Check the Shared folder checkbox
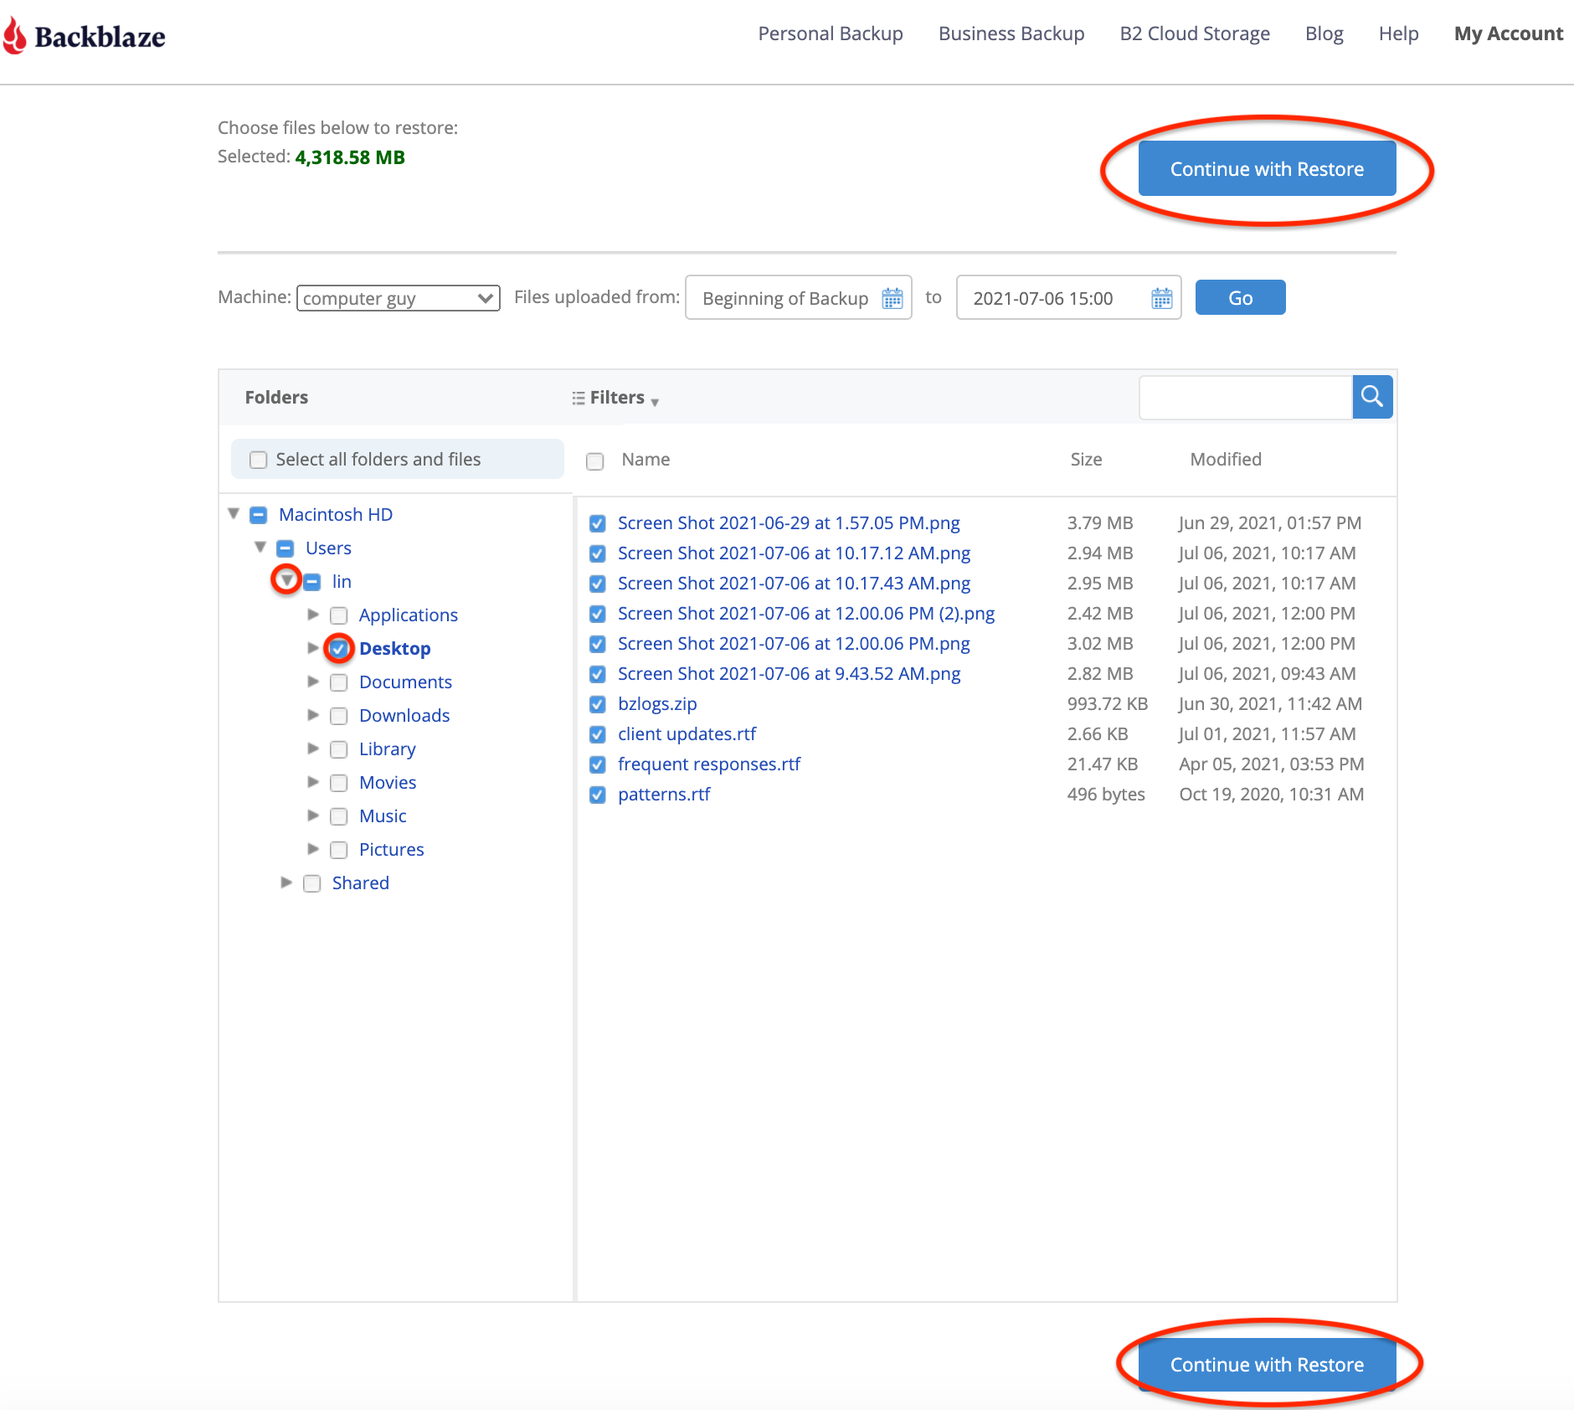This screenshot has width=1574, height=1410. coord(312,883)
